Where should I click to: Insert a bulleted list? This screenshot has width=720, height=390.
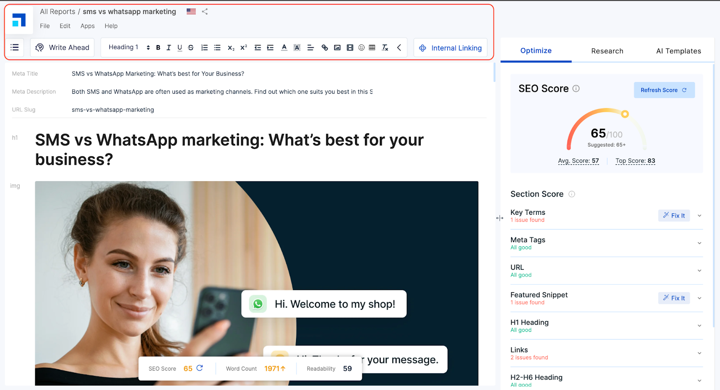pyautogui.click(x=217, y=48)
